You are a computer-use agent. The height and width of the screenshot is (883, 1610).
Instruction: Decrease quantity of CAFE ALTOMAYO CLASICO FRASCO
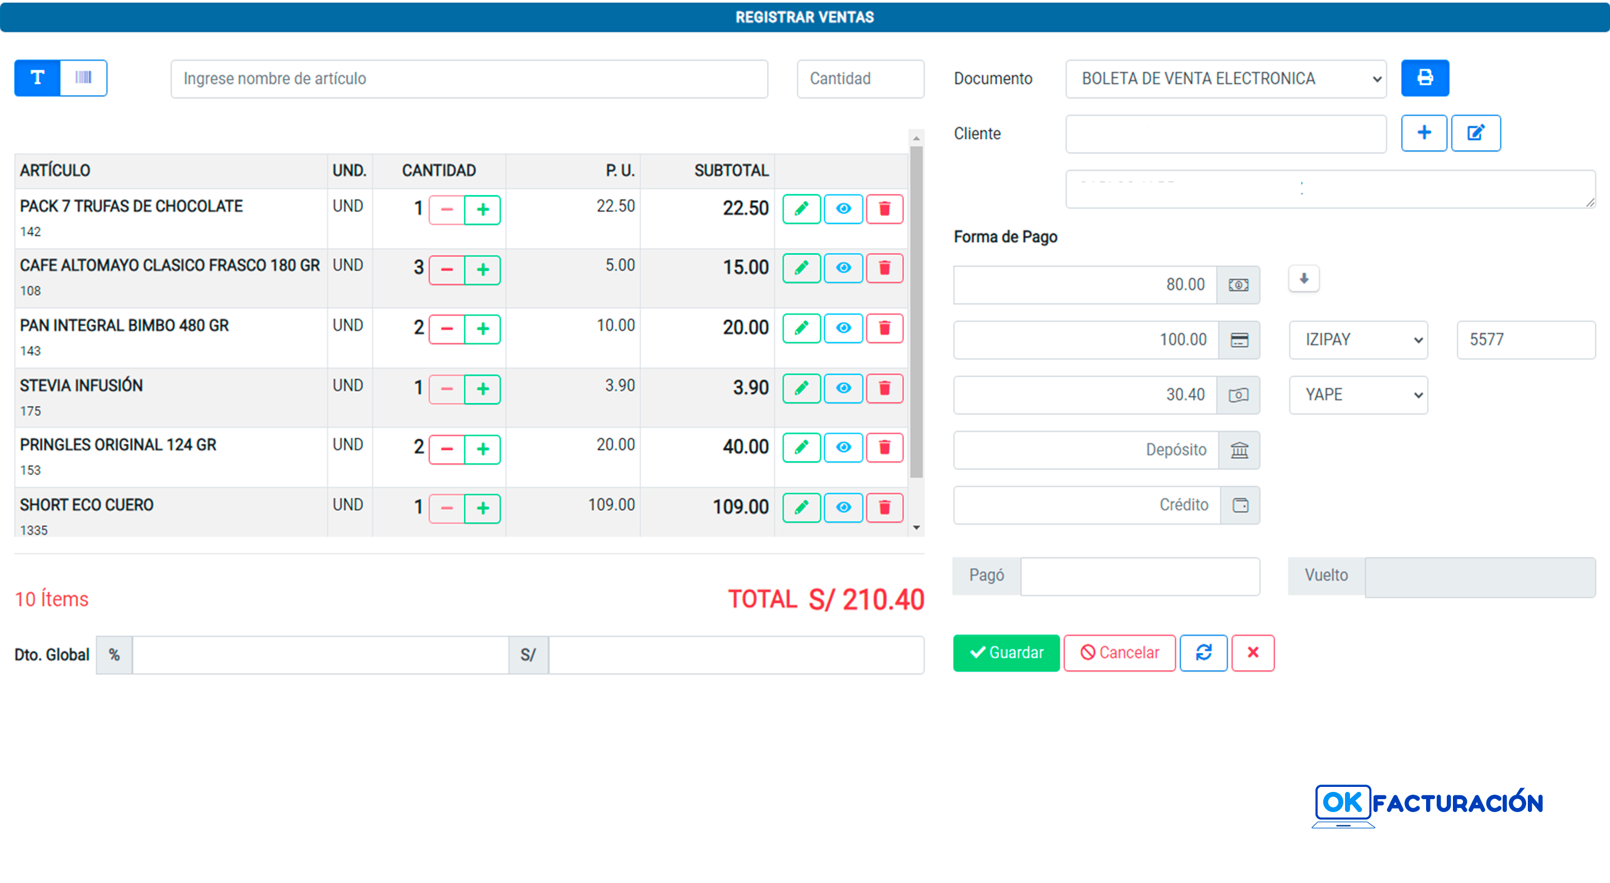point(446,269)
